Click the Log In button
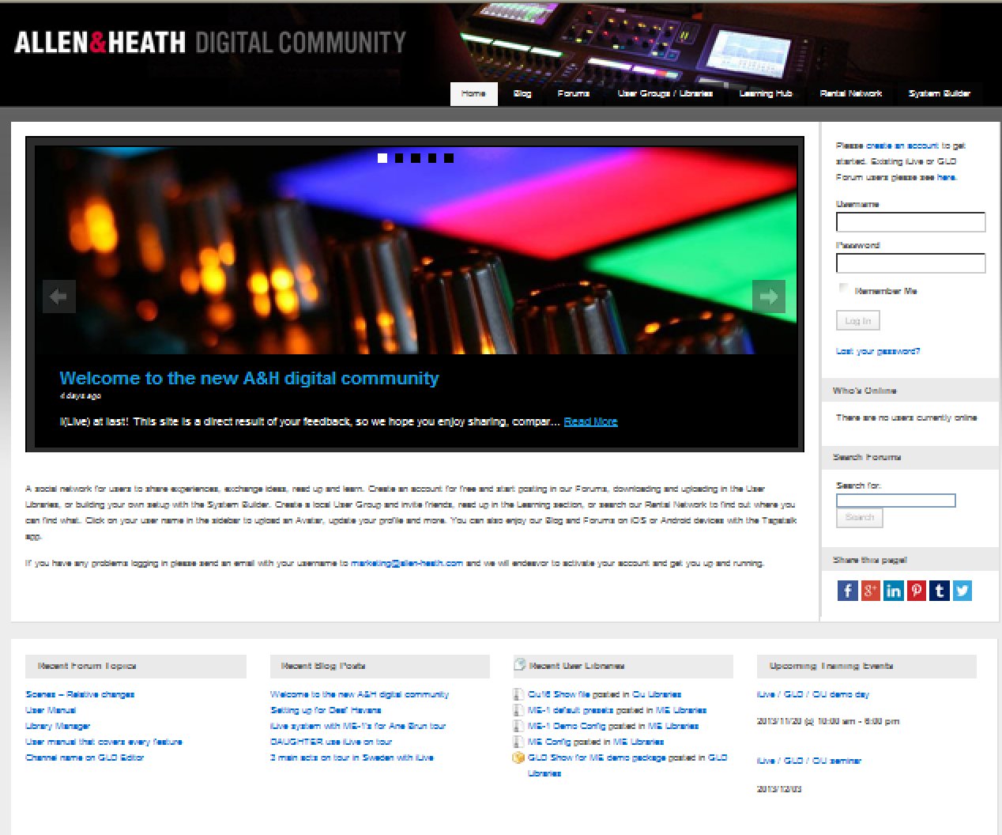The image size is (1002, 835). [858, 320]
